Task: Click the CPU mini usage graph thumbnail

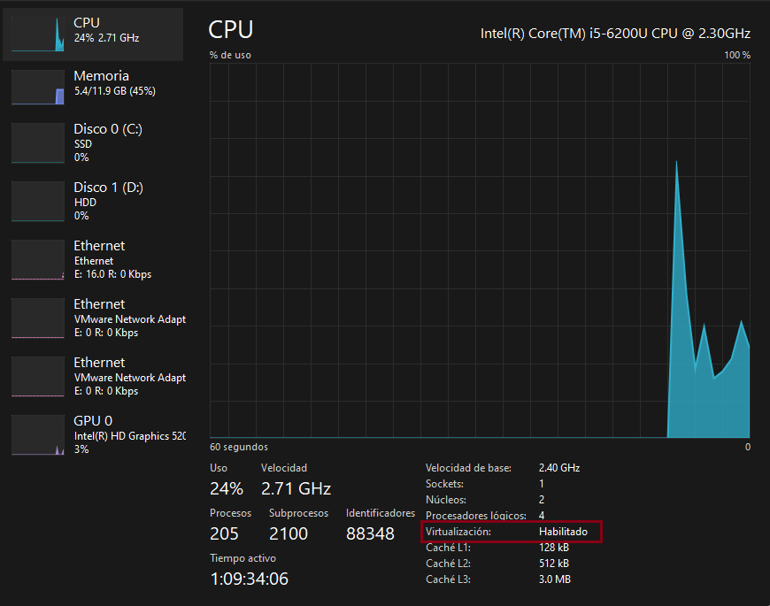Action: coord(38,32)
